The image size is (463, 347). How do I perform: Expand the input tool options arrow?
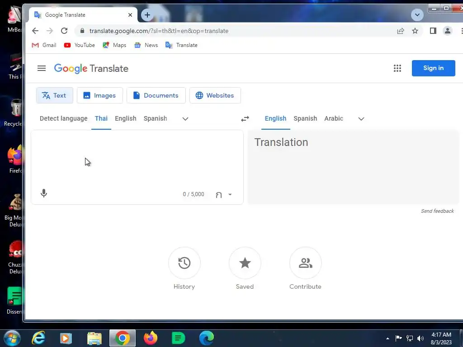pos(230,194)
